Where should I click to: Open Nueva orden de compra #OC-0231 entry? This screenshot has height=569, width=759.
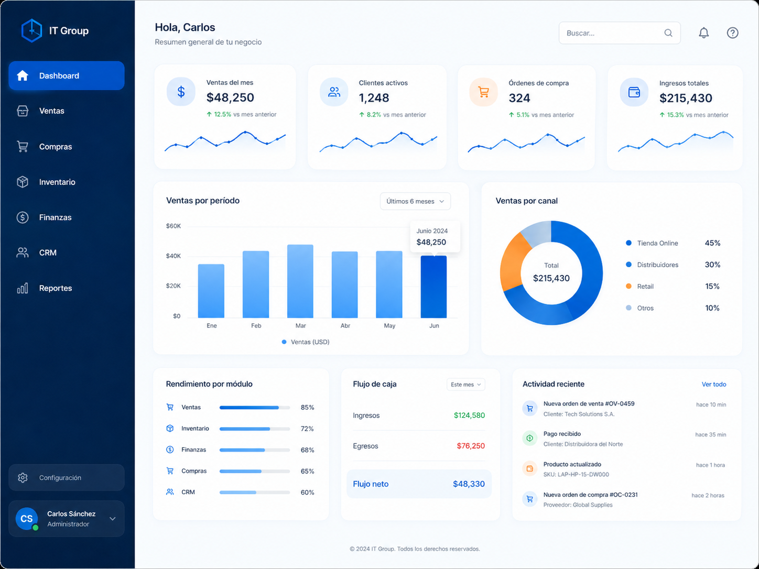coord(624,499)
